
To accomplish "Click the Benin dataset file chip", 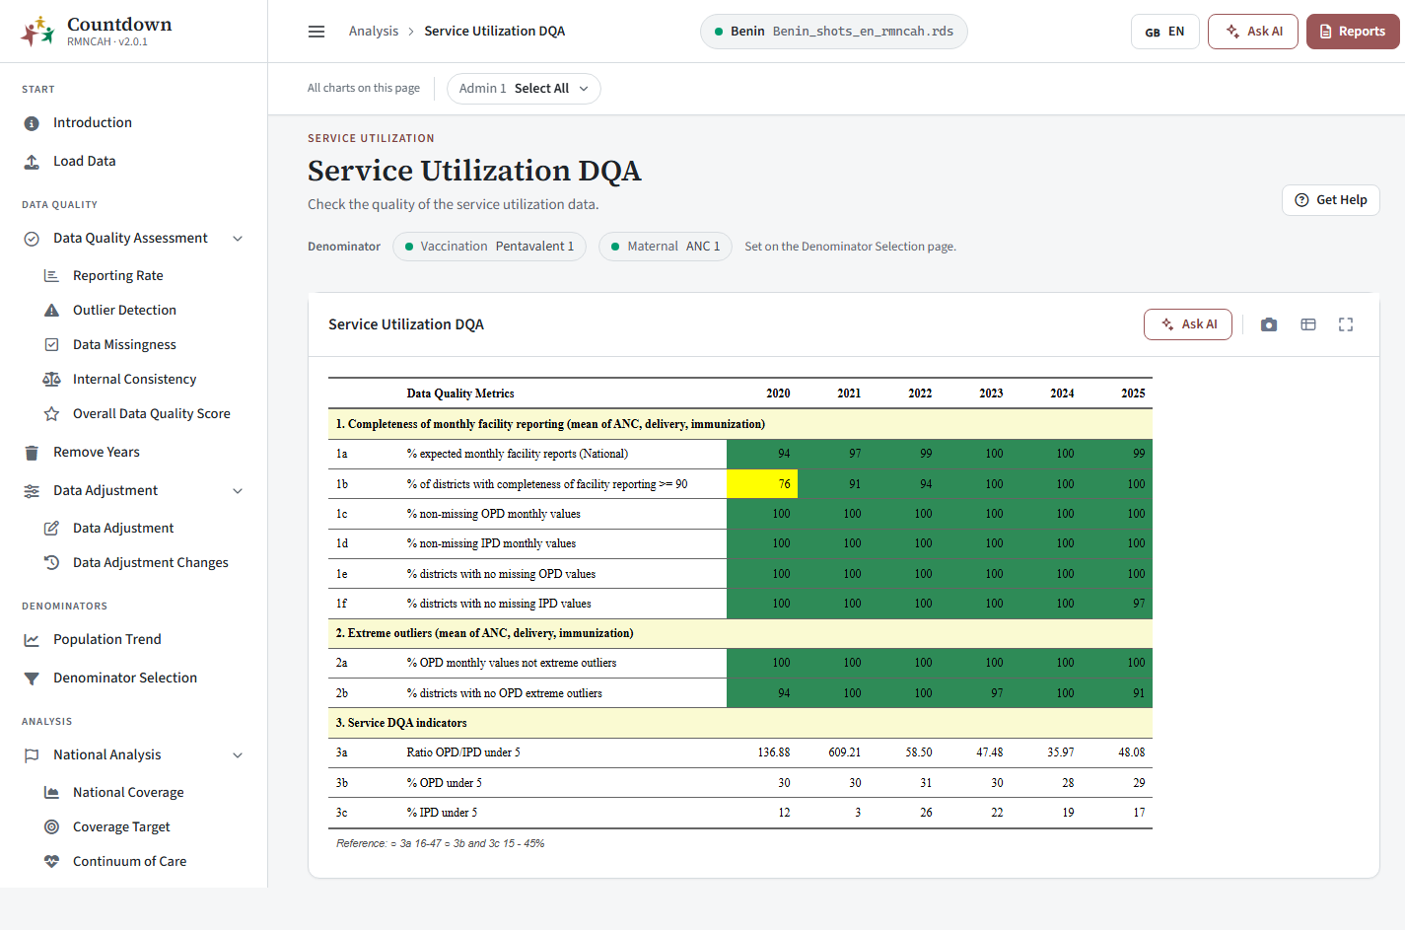I will pos(833,32).
